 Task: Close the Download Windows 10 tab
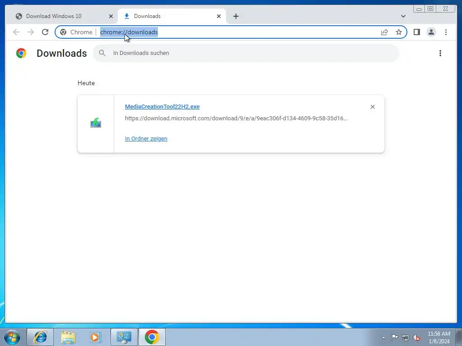111,16
